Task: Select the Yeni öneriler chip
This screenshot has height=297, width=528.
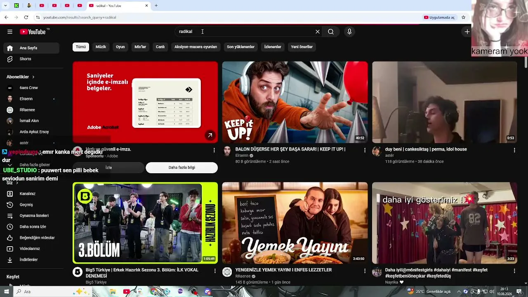Action: (x=302, y=47)
